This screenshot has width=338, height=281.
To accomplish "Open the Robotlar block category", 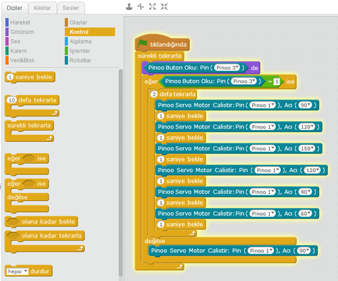I will [x=80, y=60].
